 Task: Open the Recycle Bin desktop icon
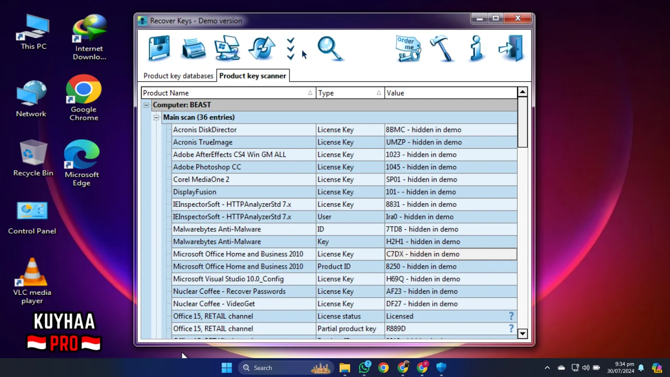pos(33,158)
